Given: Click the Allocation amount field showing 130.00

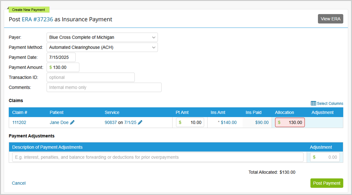Looking at the screenshot, I should click(x=291, y=122).
